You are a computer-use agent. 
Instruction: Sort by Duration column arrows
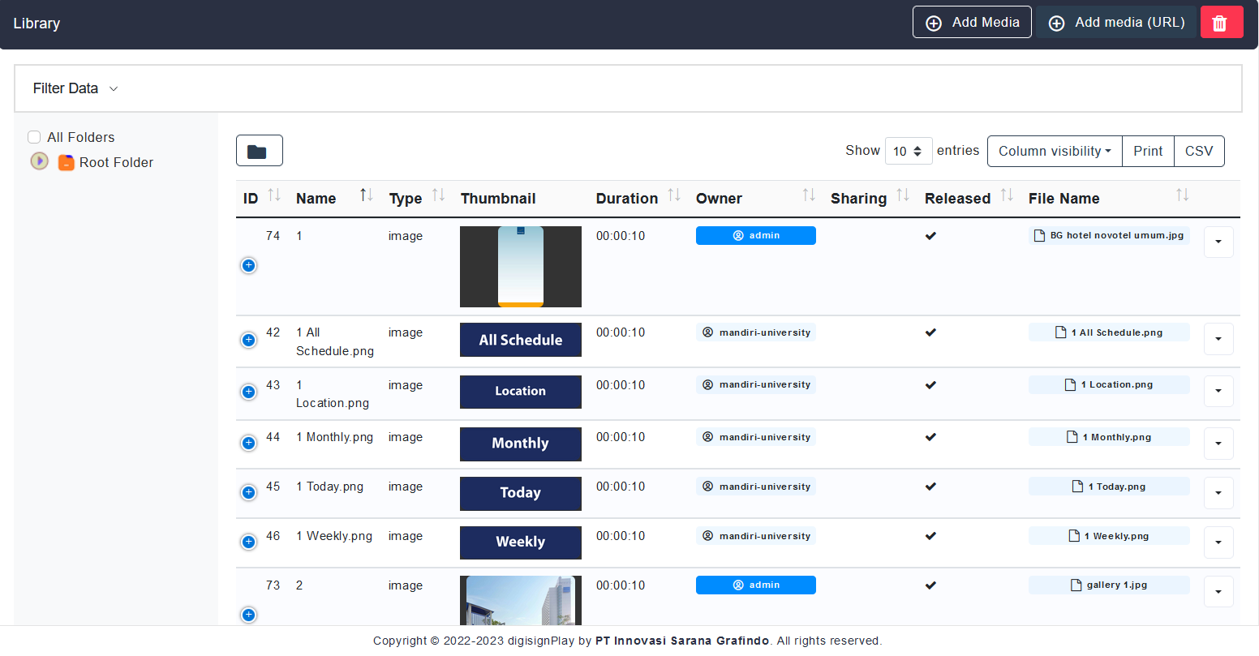click(x=673, y=196)
